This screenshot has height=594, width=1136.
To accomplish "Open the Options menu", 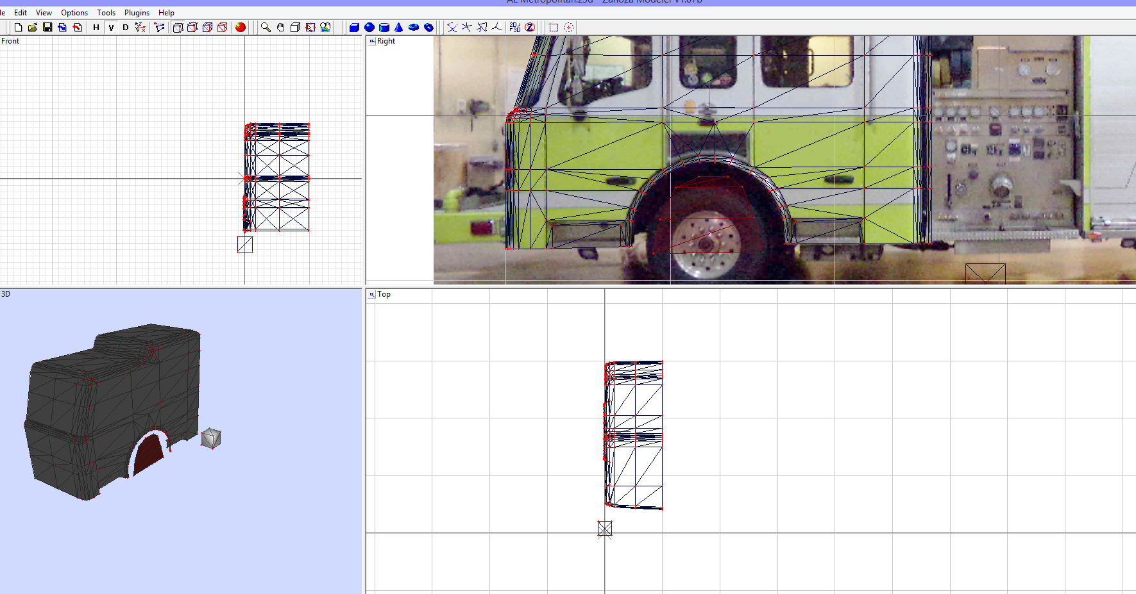I will [74, 12].
